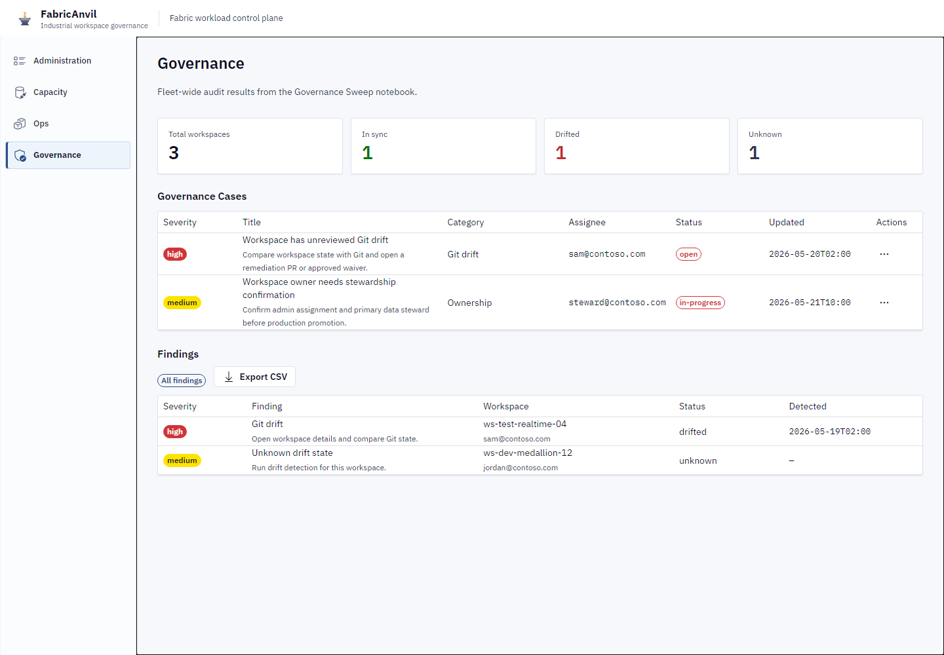Click the high severity badge in Governance Cases
The height and width of the screenshot is (655, 944).
point(175,254)
